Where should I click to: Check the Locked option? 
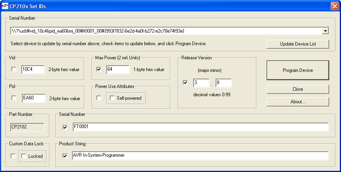24,156
